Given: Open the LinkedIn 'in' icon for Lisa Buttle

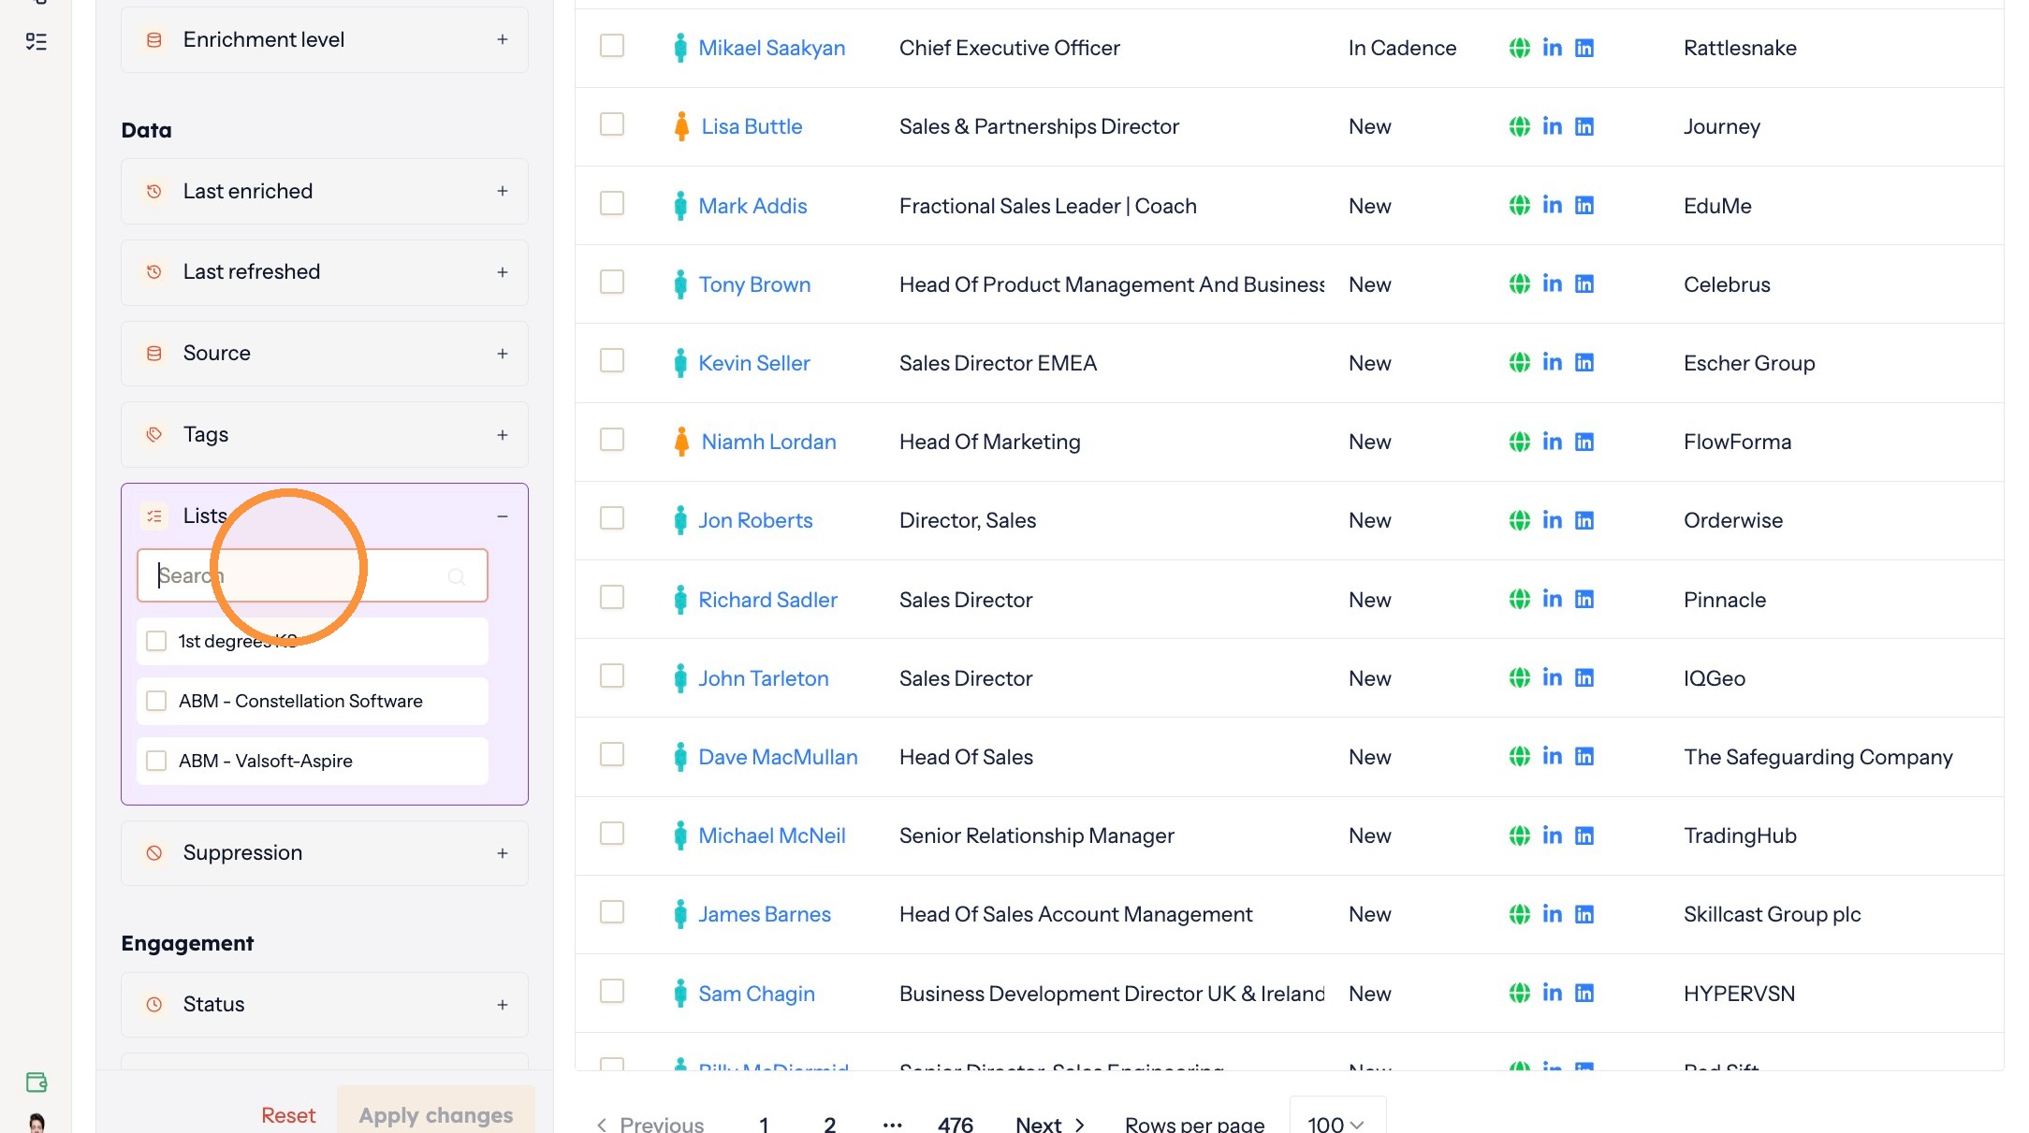Looking at the screenshot, I should click(x=1552, y=126).
